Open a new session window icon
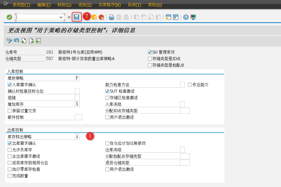 [168, 17]
